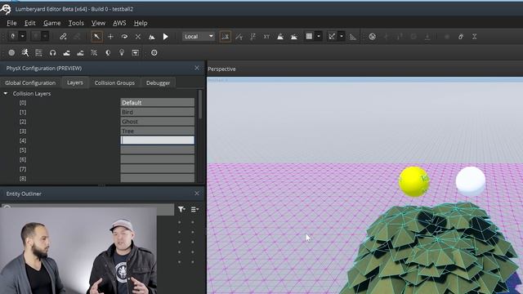Open the File menu
The height and width of the screenshot is (294, 523).
click(11, 23)
